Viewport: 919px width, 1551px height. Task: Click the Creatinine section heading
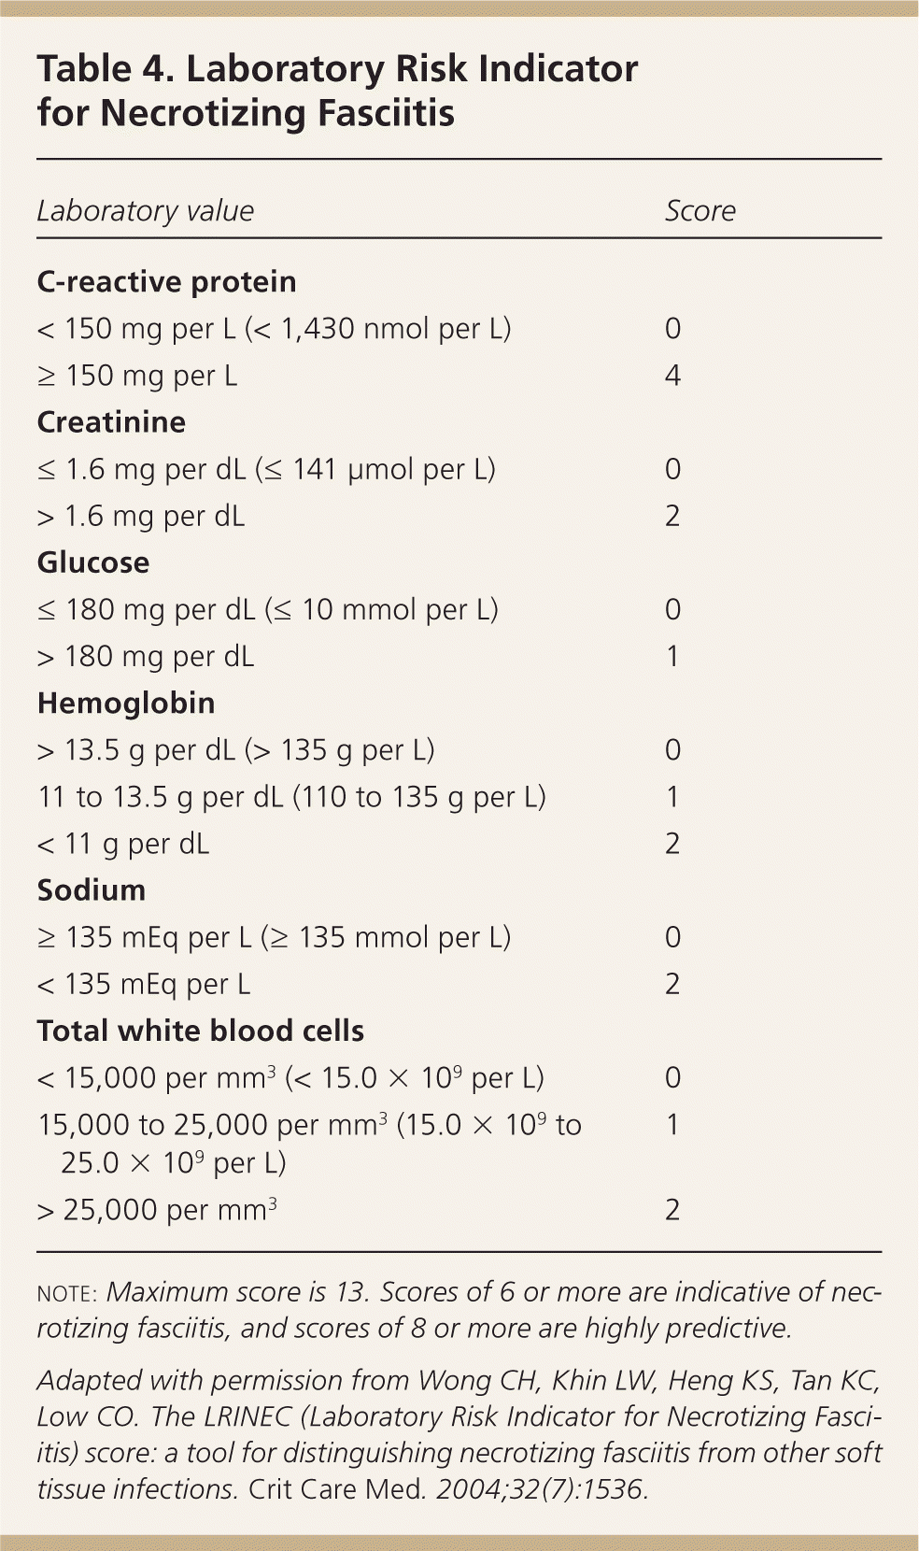click(111, 422)
